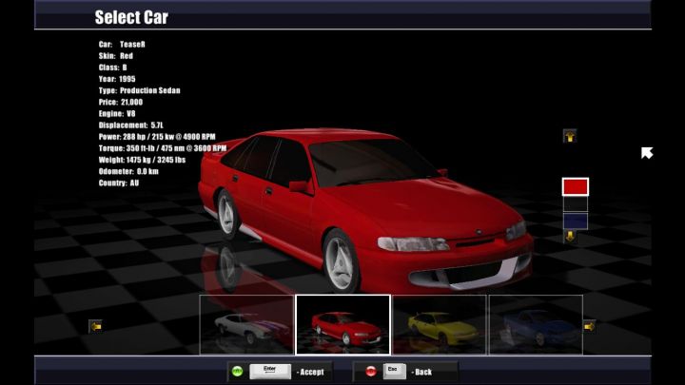
Task: Click the Select Car screen title
Action: 131,17
